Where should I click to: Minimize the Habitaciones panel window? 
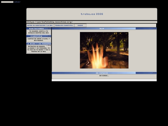pos(47,29)
